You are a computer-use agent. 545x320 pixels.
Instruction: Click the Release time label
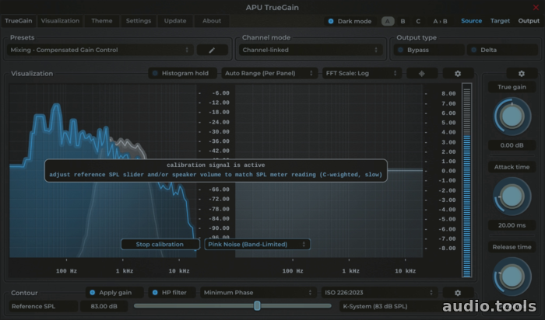coord(512,247)
